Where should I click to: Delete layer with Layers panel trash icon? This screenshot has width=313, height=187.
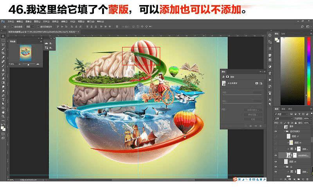click(x=308, y=179)
